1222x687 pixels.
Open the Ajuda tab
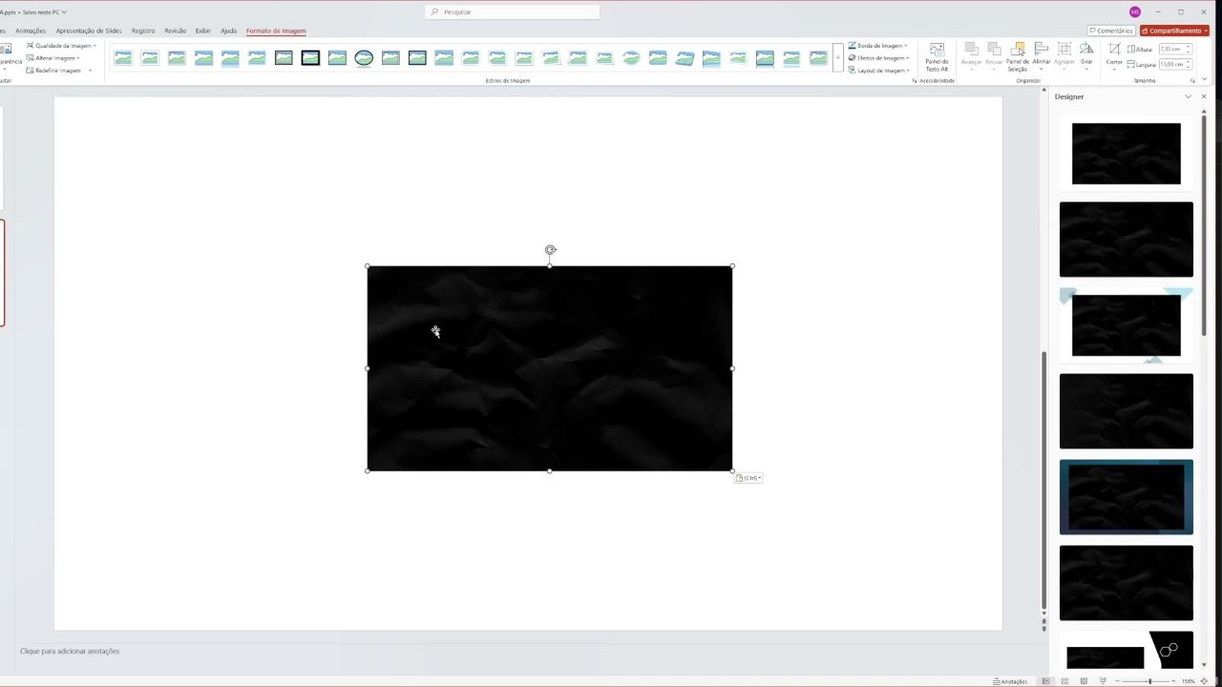click(x=229, y=31)
